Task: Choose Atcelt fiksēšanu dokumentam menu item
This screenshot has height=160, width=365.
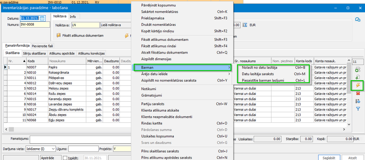Action: click(x=182, y=52)
